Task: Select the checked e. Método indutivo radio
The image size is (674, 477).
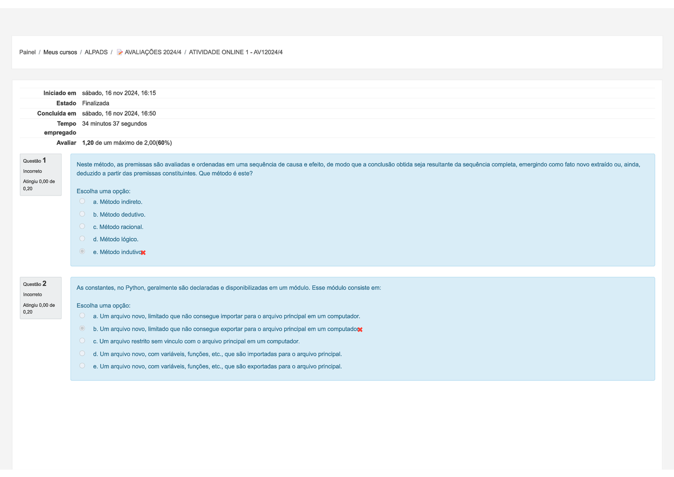Action: coord(83,252)
